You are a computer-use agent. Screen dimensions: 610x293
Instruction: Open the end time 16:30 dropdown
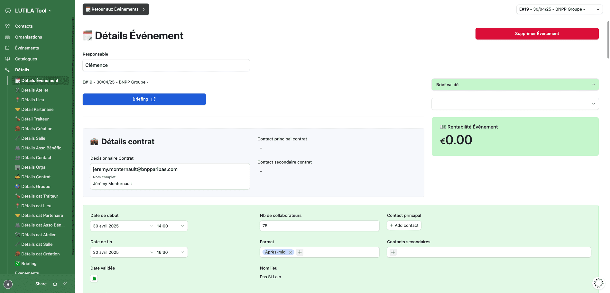point(171,252)
